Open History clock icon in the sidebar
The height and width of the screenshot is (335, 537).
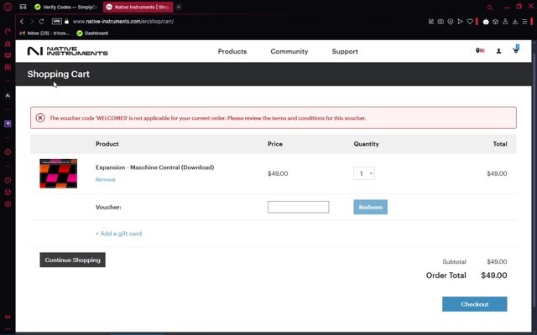point(8,180)
